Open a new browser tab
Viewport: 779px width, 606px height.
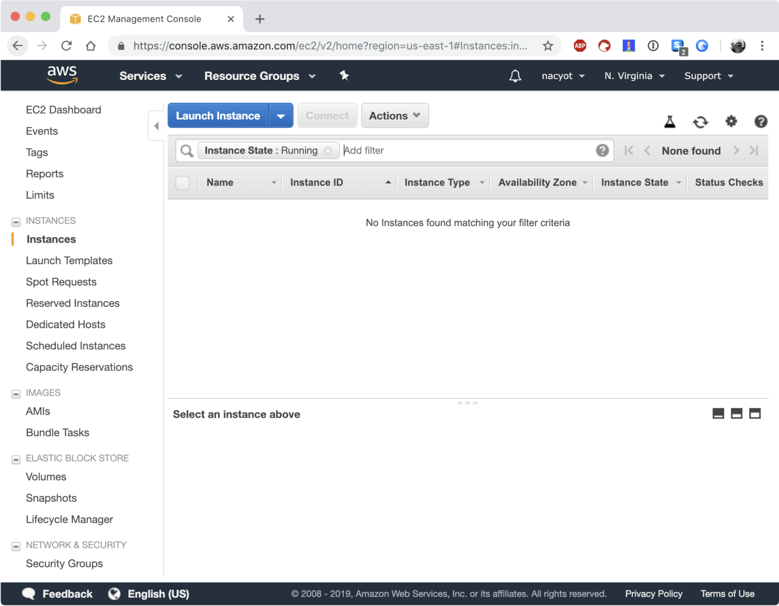[x=260, y=19]
